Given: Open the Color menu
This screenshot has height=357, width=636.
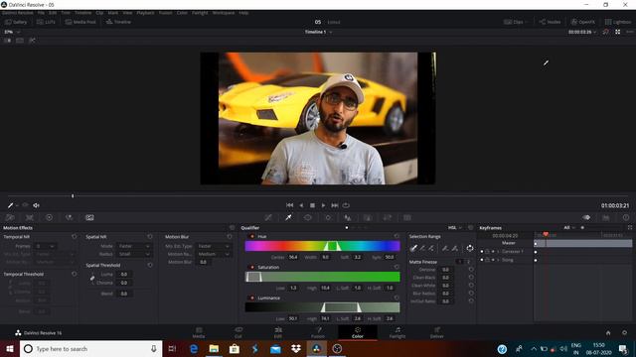Looking at the screenshot, I should click(x=182, y=13).
